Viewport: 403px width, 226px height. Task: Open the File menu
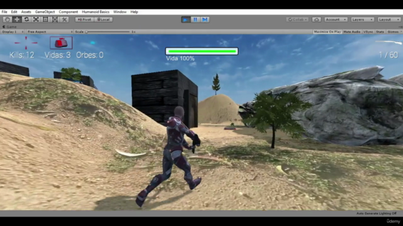tap(4, 12)
